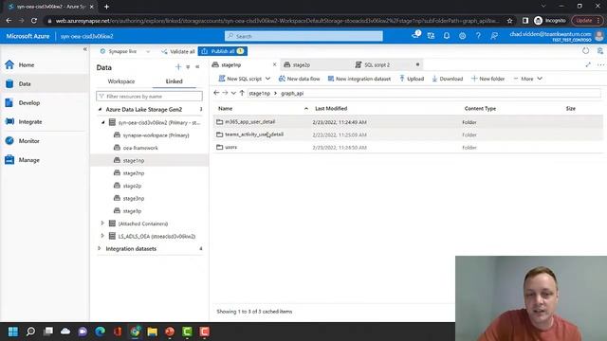Select the synapse-workspace (Primary) container
The image size is (607, 341).
point(156,135)
